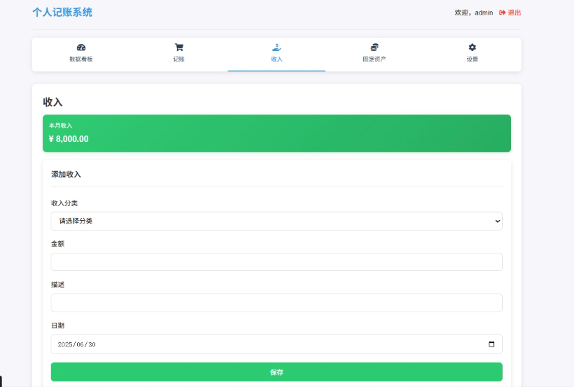Screen dimensions: 574x387
Task: Click the chevron arrow of 收入分类 select
Action: (x=498, y=221)
